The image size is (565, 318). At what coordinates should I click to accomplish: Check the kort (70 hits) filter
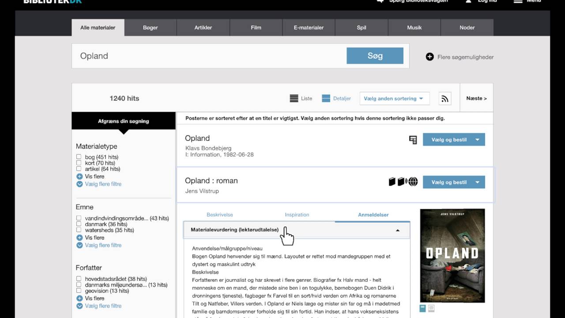coord(79,163)
